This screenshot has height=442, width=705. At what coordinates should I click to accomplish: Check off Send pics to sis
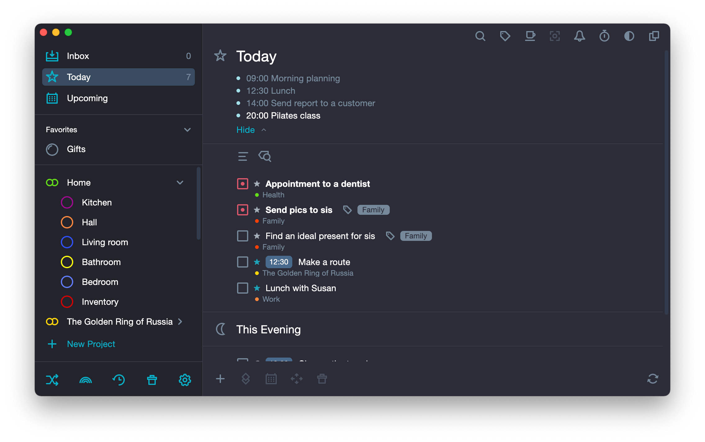point(243,210)
